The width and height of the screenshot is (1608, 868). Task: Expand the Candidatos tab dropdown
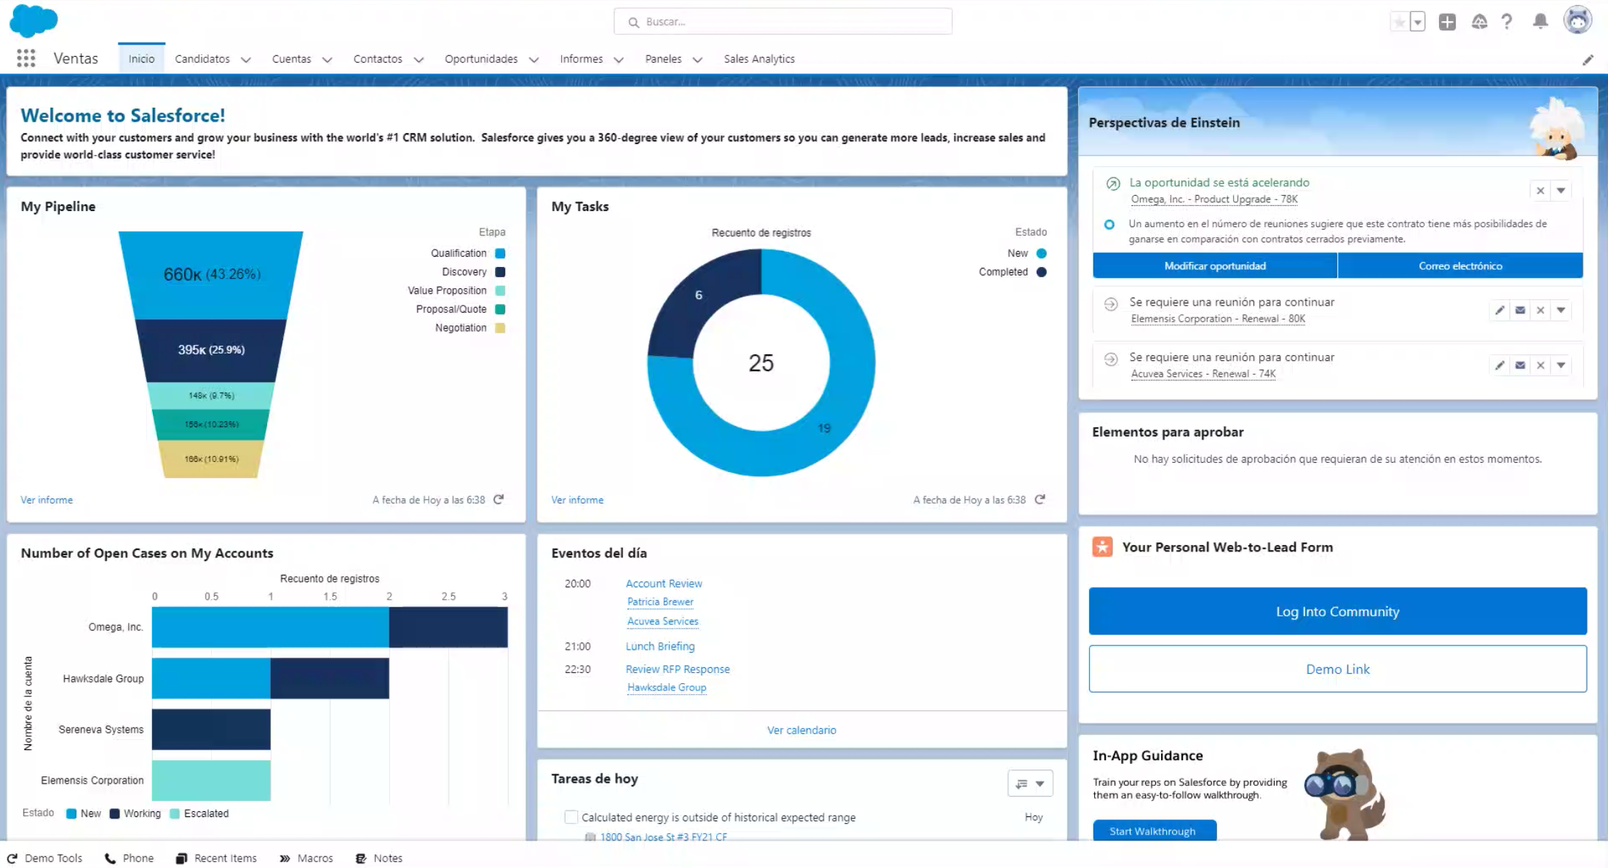245,60
